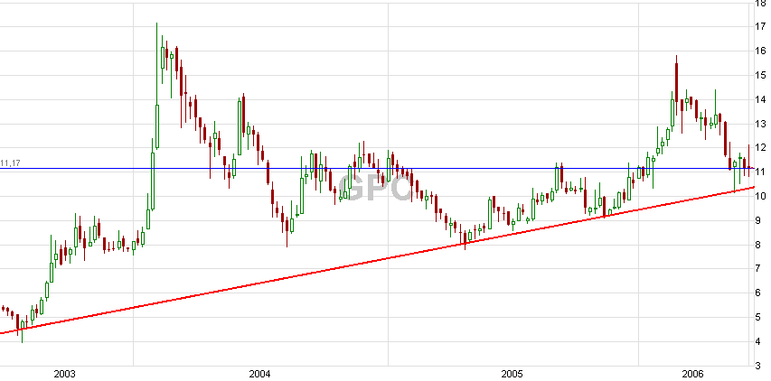Click the price axis value 13

(x=761, y=124)
